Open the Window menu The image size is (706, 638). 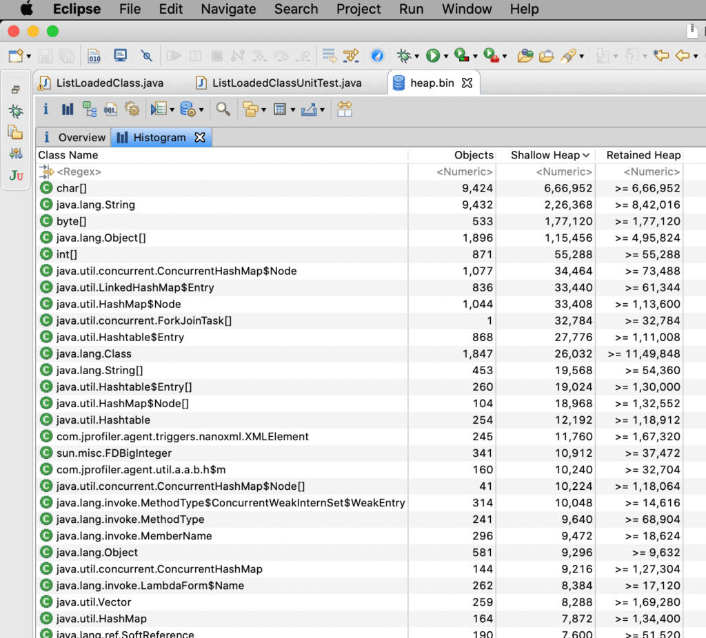click(467, 9)
